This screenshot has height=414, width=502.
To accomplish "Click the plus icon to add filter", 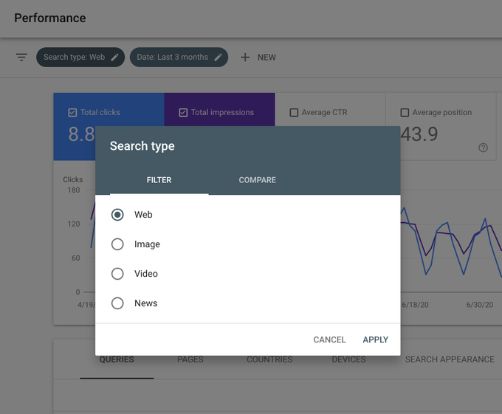I will point(245,58).
